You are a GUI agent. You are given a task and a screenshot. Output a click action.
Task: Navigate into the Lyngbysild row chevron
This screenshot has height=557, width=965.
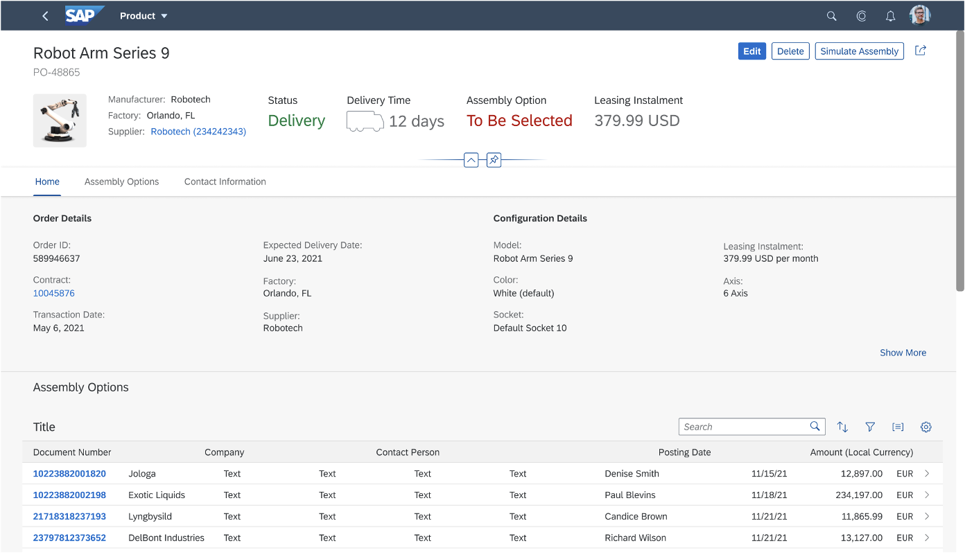point(928,516)
